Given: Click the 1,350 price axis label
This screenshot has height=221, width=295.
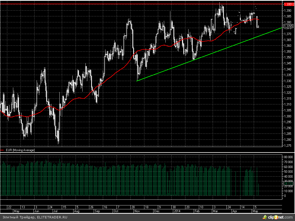Looking at the screenshot, I should coord(288,57).
